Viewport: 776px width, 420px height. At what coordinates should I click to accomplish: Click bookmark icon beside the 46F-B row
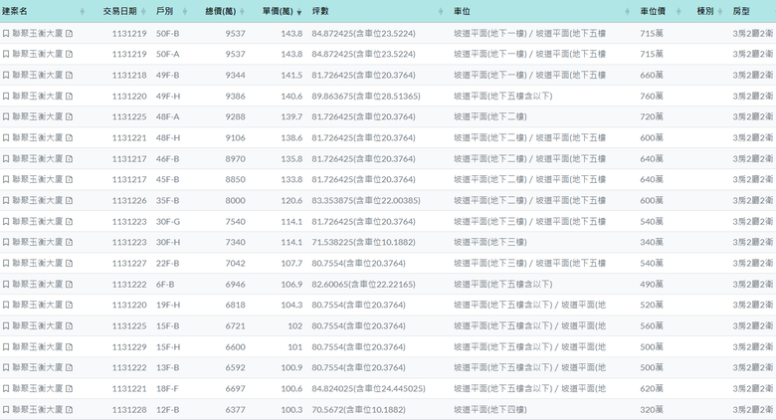[x=6, y=159]
